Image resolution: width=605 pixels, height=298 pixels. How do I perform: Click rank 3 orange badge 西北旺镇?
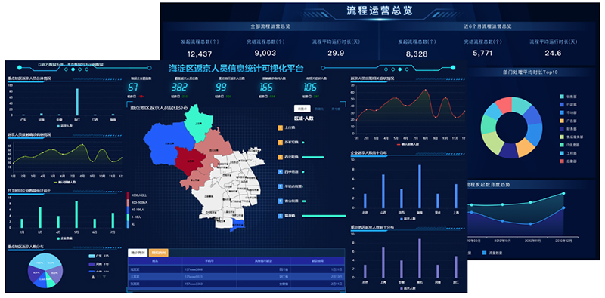point(280,157)
